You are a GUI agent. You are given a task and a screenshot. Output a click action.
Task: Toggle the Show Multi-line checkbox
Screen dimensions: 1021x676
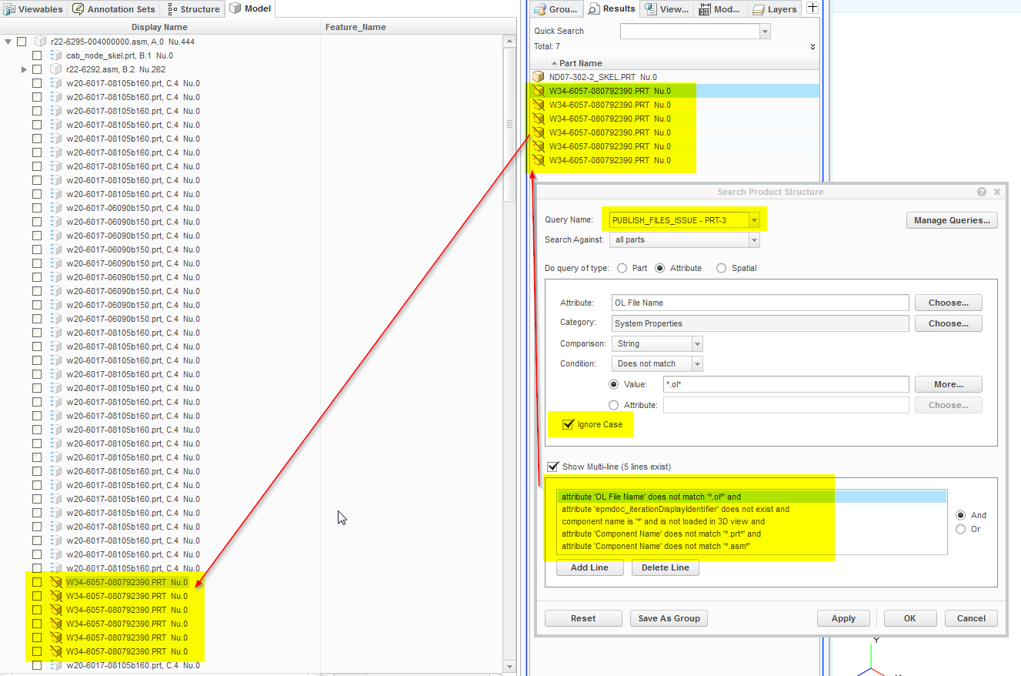tap(552, 467)
